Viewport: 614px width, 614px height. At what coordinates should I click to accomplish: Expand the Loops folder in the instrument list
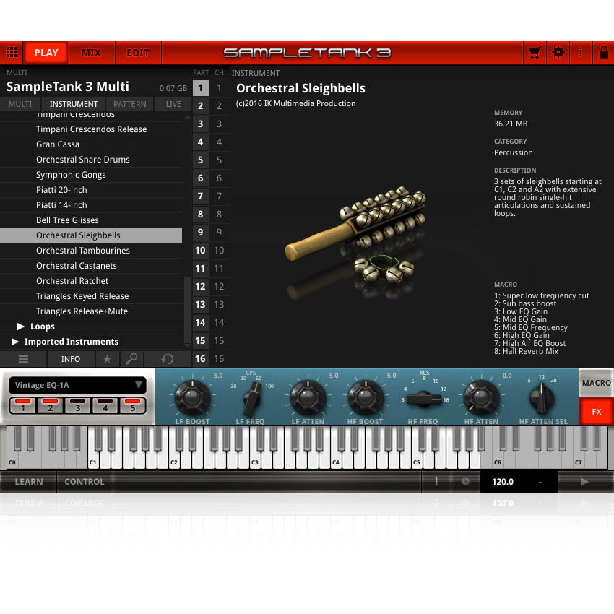coord(21,326)
